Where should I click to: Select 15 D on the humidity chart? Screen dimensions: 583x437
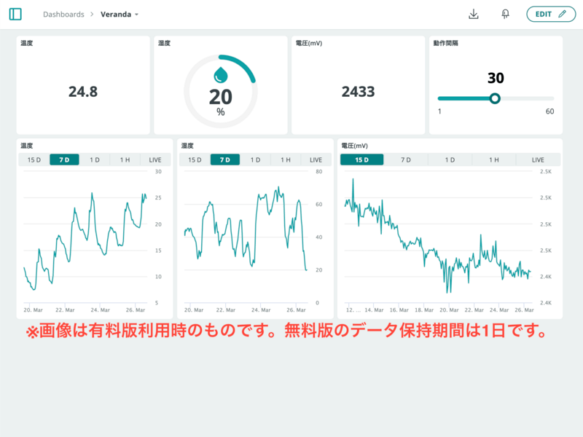click(195, 160)
